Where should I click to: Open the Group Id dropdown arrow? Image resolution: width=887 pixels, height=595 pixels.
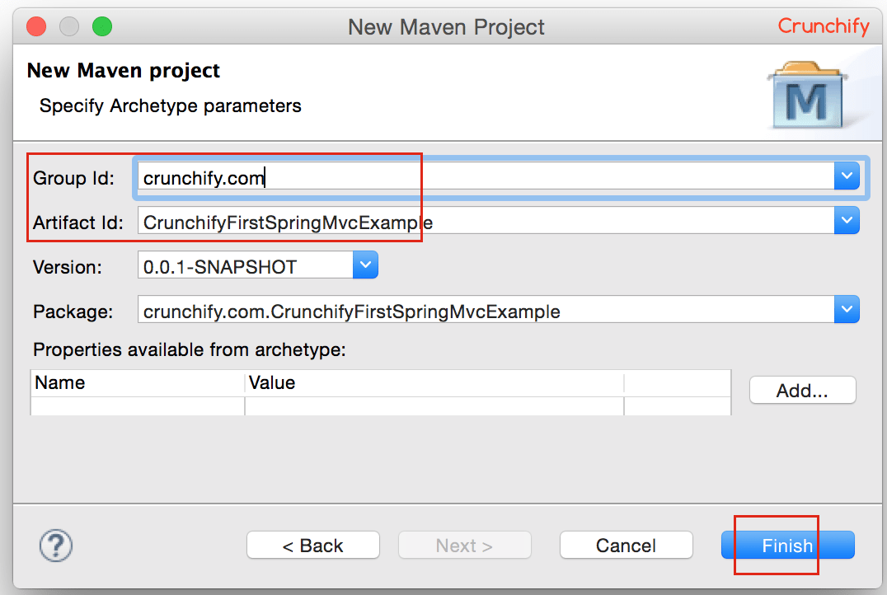(x=847, y=176)
